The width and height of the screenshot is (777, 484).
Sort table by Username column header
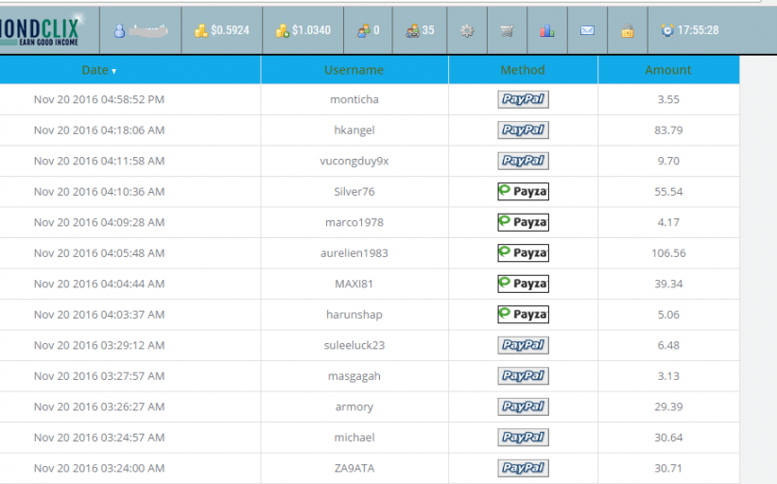354,70
